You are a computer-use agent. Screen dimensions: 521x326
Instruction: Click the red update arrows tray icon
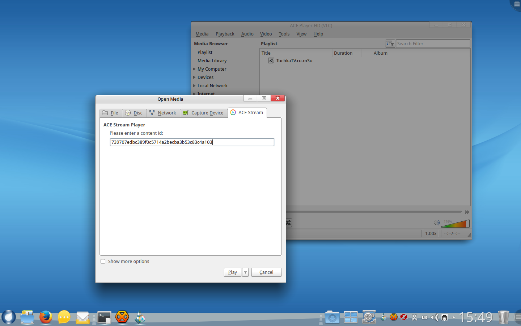(404, 317)
